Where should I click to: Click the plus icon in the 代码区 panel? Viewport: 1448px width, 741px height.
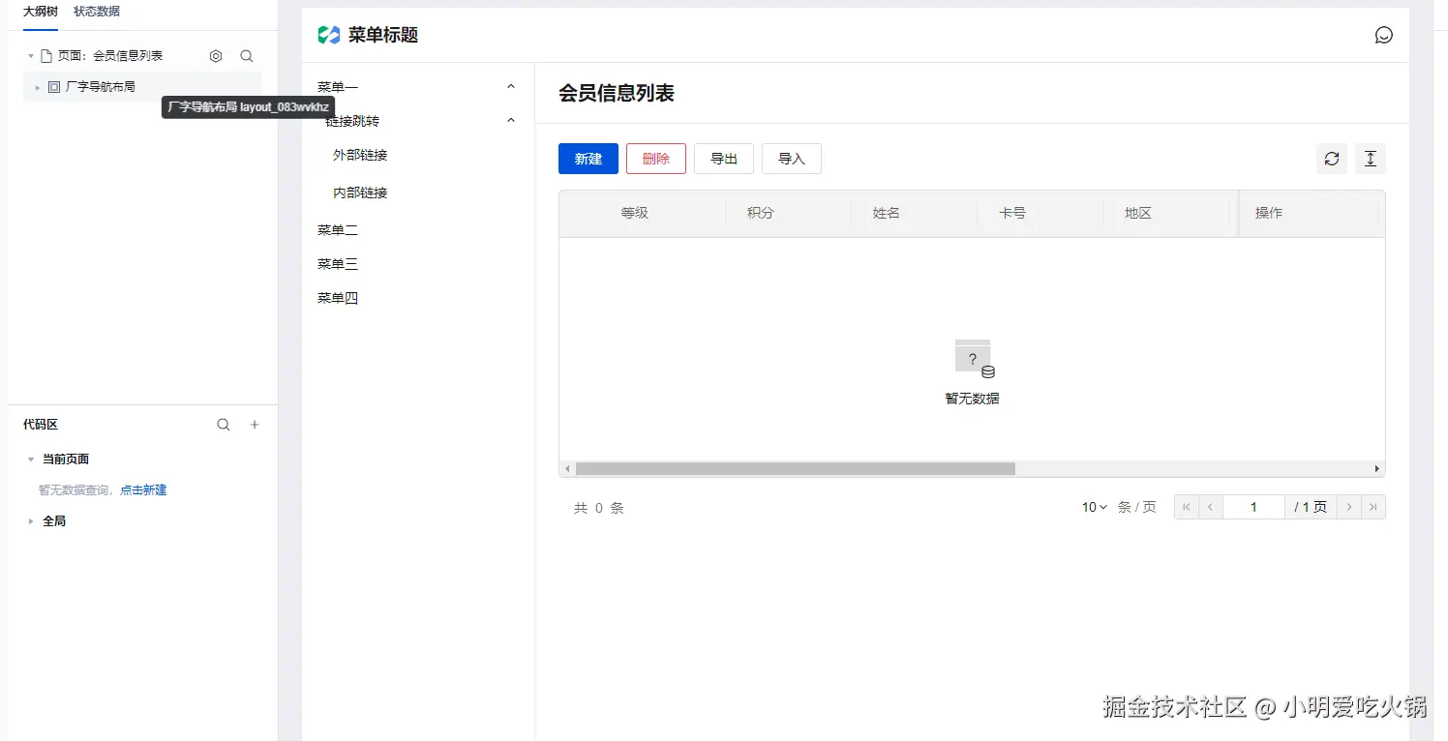point(254,424)
